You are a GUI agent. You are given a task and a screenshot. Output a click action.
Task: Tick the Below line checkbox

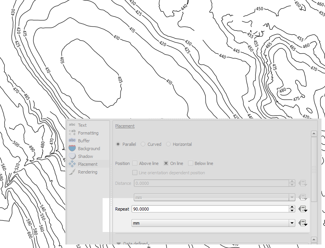pyautogui.click(x=191, y=163)
